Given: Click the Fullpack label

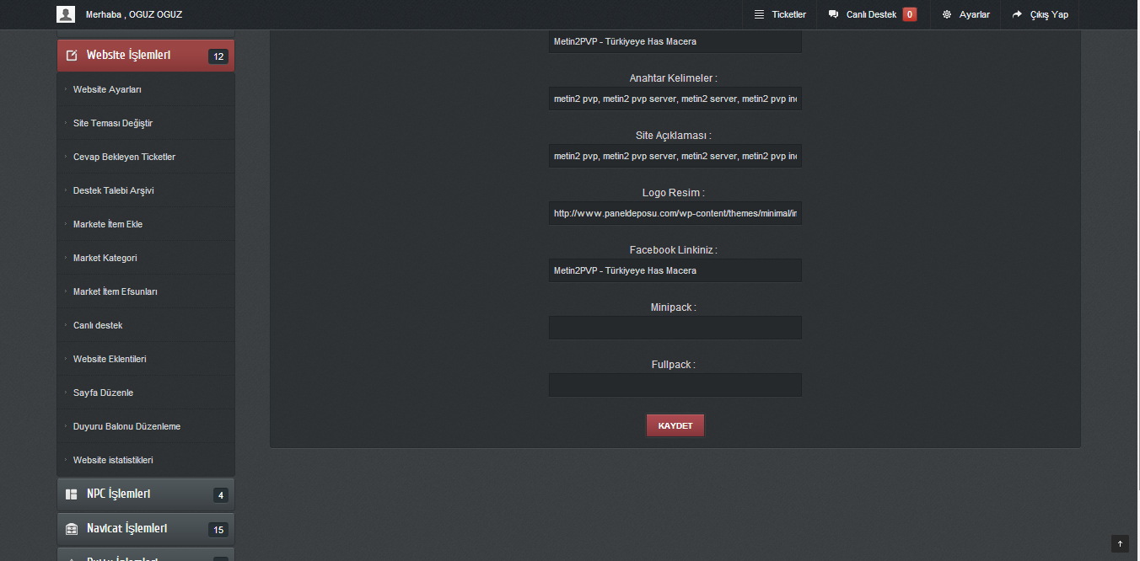Looking at the screenshot, I should tap(674, 365).
